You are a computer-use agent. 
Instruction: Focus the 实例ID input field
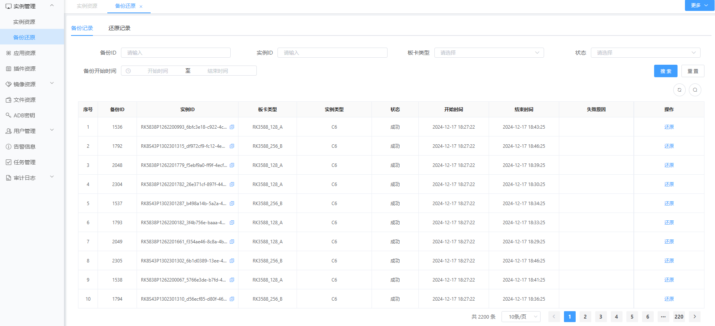tap(333, 53)
